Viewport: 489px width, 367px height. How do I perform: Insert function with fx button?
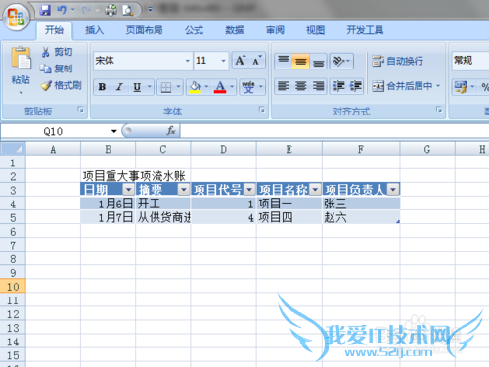(171, 131)
